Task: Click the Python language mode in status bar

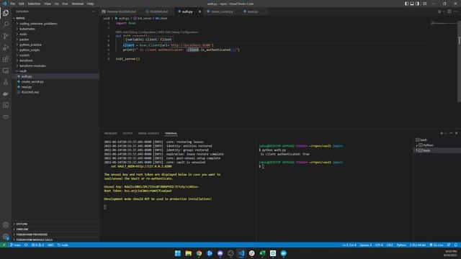Action: [x=401, y=245]
